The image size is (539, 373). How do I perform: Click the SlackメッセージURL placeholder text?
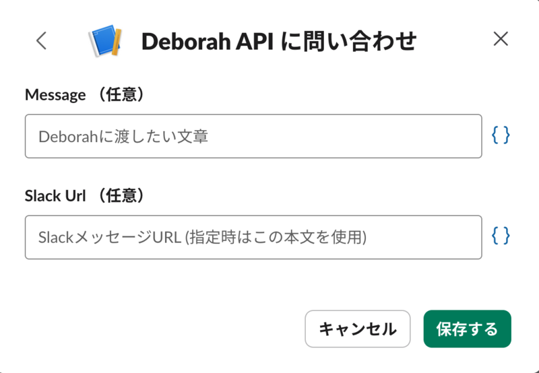202,237
